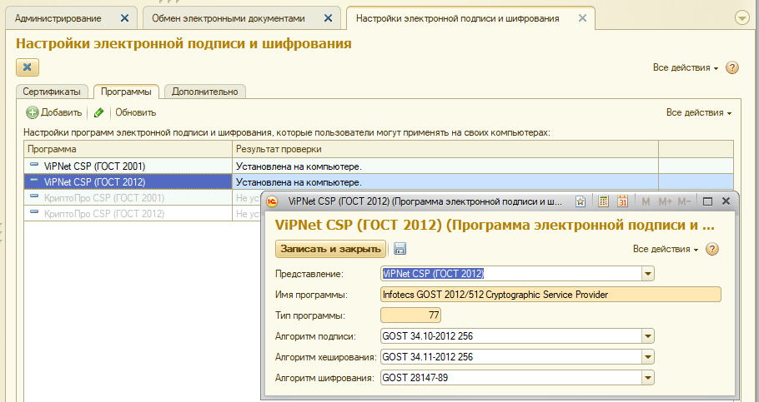Open the Дополнительно tab
The height and width of the screenshot is (402, 759).
204,92
